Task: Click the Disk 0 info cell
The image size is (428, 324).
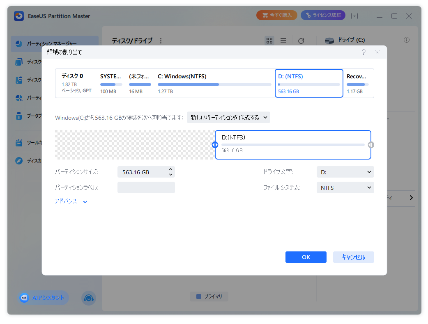Action: pyautogui.click(x=76, y=83)
